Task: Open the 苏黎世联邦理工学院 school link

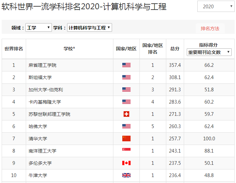Action: [x=49, y=114]
